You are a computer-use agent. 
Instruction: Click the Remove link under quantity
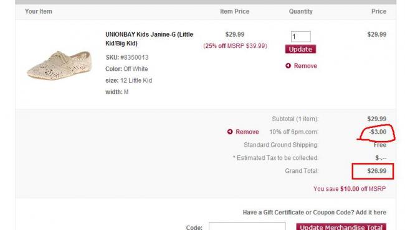point(305,66)
